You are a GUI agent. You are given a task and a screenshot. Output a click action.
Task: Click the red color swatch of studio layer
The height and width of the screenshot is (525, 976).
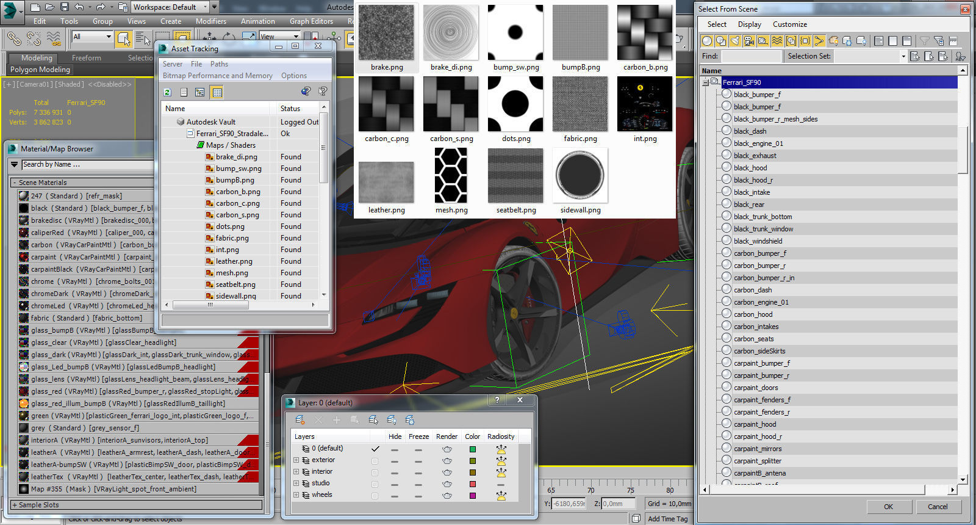pyautogui.click(x=472, y=484)
